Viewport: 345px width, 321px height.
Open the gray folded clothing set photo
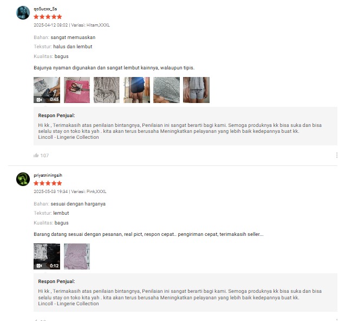pos(107,90)
